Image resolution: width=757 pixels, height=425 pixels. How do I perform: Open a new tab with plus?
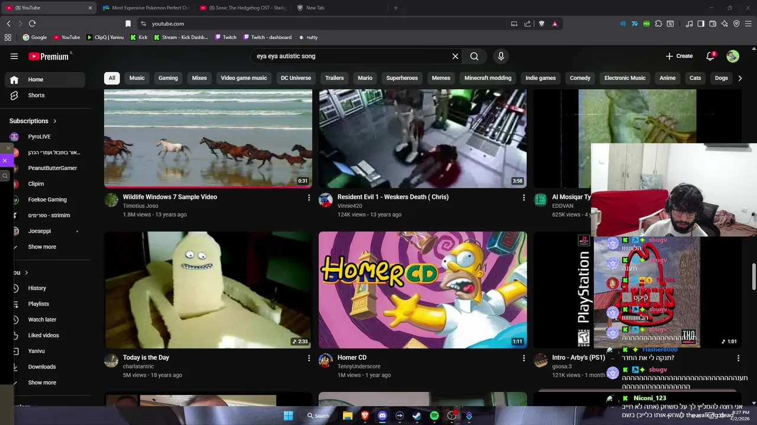(x=396, y=8)
